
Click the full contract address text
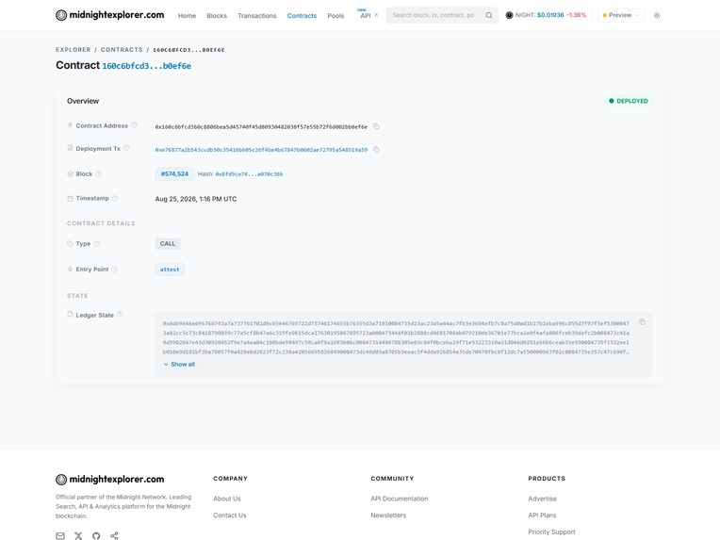[x=261, y=126]
